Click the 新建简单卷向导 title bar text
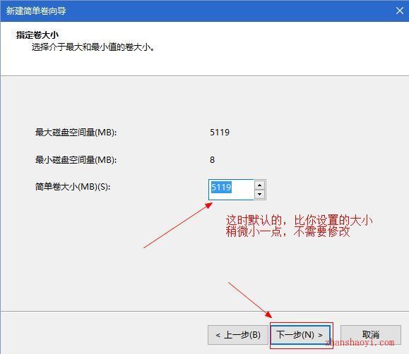This screenshot has width=409, height=354. (36, 11)
